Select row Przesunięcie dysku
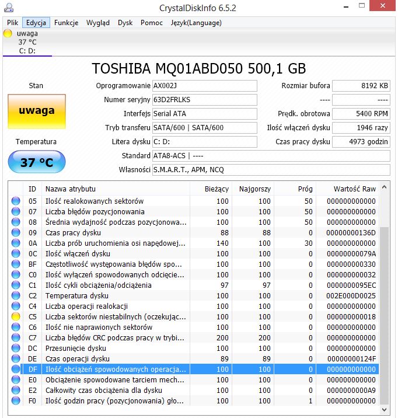Screen dimensions: 398x418 point(194,348)
